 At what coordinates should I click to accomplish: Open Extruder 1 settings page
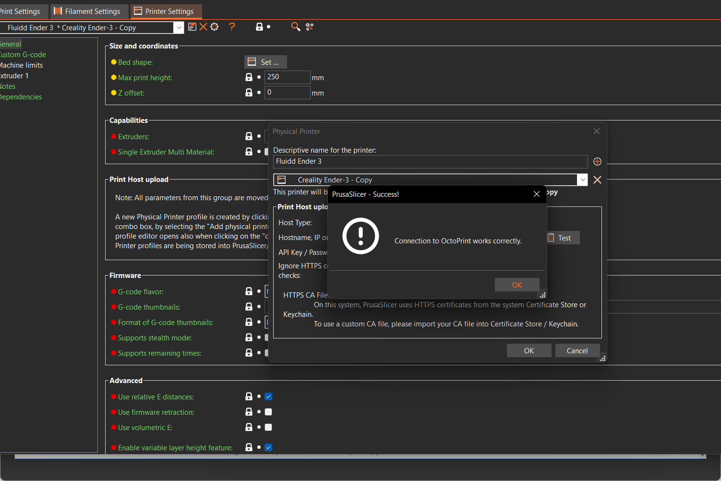(x=14, y=76)
